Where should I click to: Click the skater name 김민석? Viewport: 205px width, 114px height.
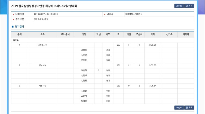tap(84, 76)
